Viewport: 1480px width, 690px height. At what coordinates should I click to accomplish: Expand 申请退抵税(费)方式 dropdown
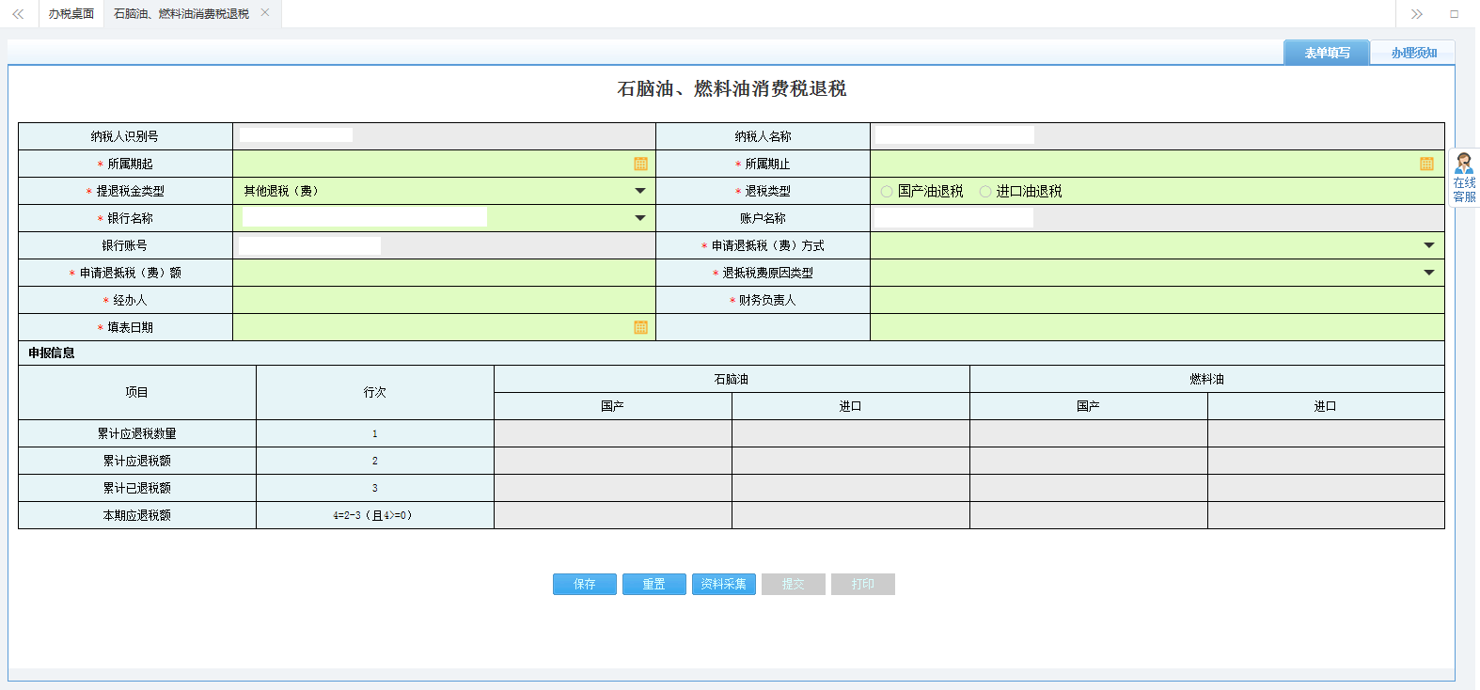[x=1429, y=245]
